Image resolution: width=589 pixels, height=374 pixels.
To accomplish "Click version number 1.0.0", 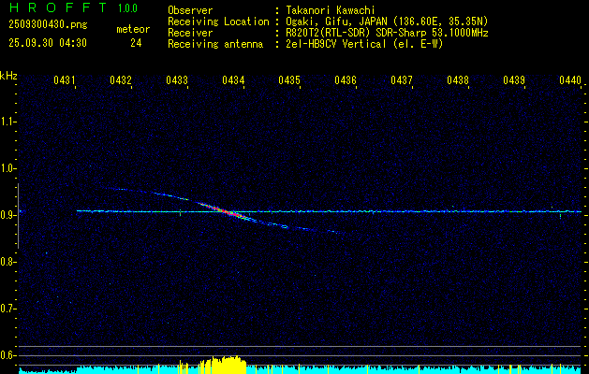I will pyautogui.click(x=127, y=8).
